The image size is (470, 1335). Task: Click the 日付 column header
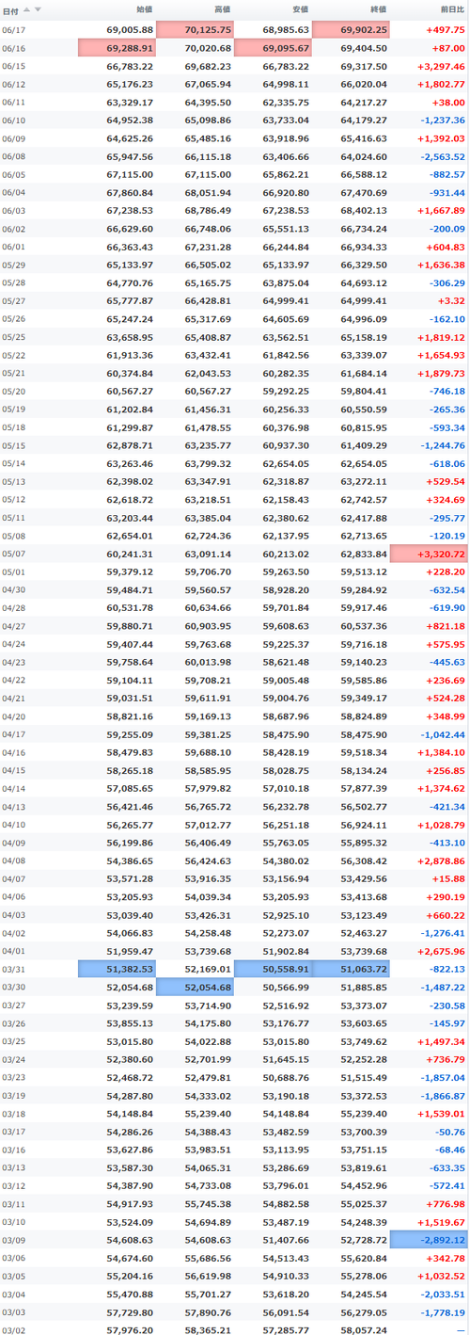point(9,8)
